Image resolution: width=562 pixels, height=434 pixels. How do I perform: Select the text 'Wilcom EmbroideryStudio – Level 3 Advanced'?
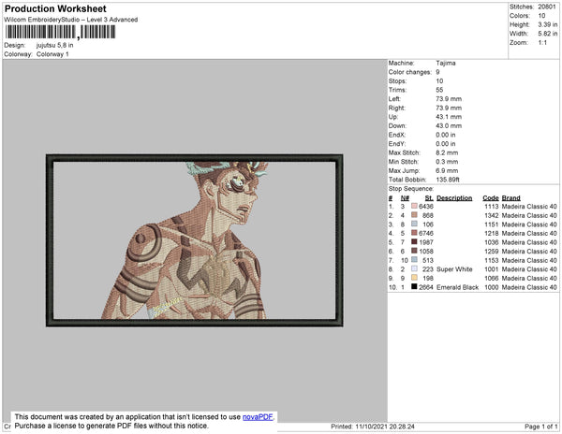coord(71,20)
